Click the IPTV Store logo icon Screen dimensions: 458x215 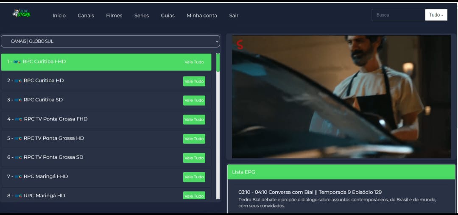22,14
